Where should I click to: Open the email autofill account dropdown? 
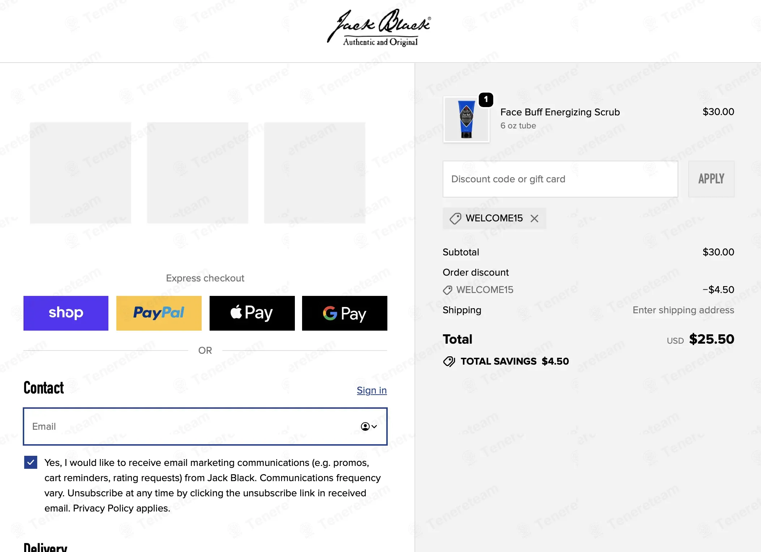coord(369,426)
